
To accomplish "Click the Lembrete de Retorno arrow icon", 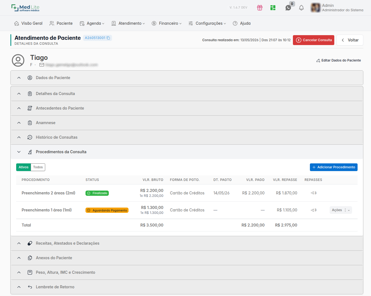I will (30, 287).
